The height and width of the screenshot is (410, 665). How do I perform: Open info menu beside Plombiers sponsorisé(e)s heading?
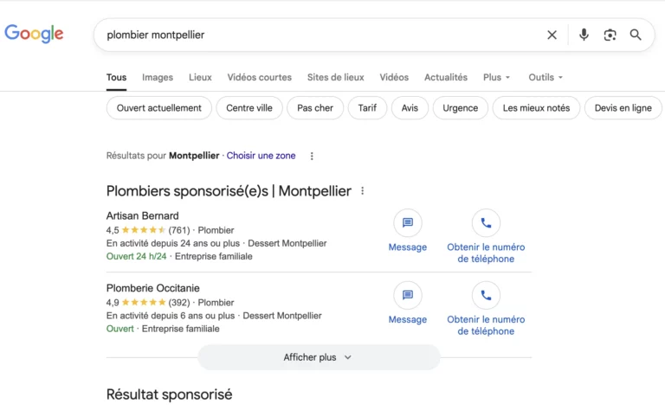pos(363,191)
